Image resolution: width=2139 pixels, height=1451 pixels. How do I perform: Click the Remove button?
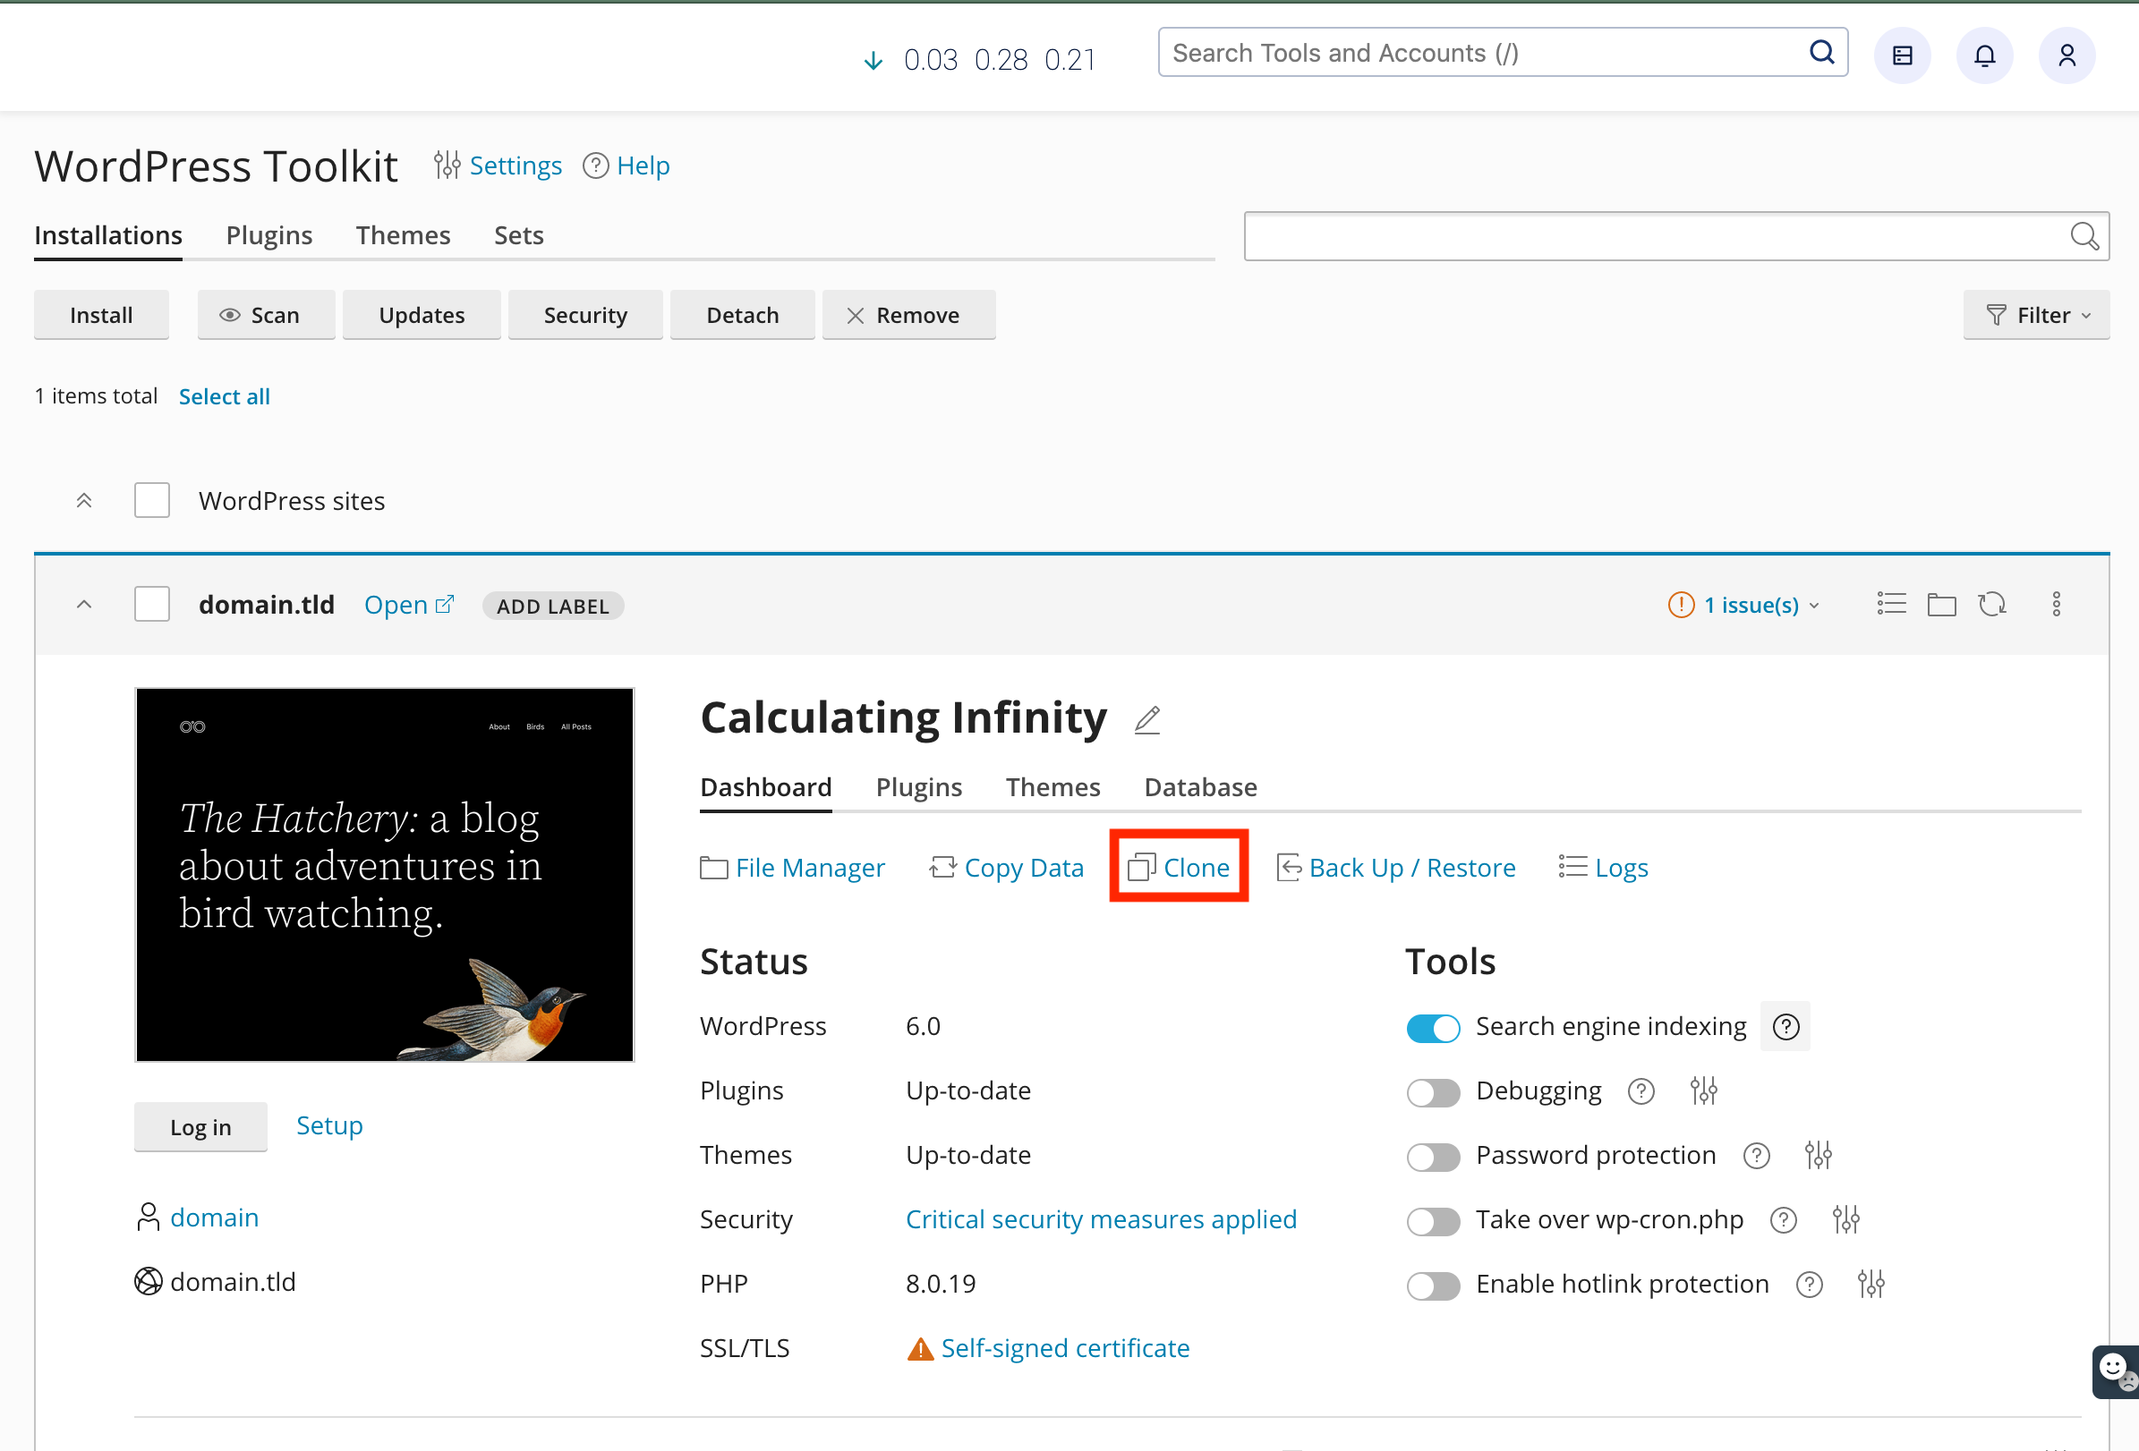pos(908,315)
